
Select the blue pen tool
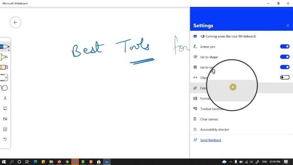pos(5,47)
